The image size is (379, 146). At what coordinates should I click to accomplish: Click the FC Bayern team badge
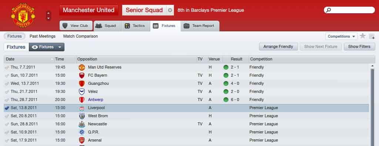82,76
